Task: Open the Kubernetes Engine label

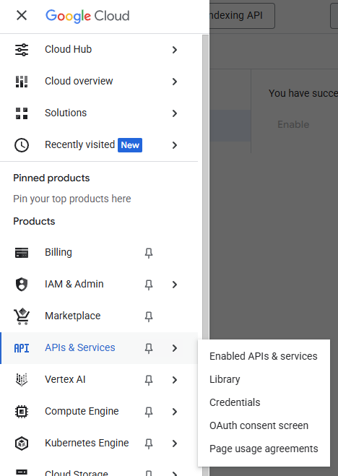Action: click(x=87, y=443)
